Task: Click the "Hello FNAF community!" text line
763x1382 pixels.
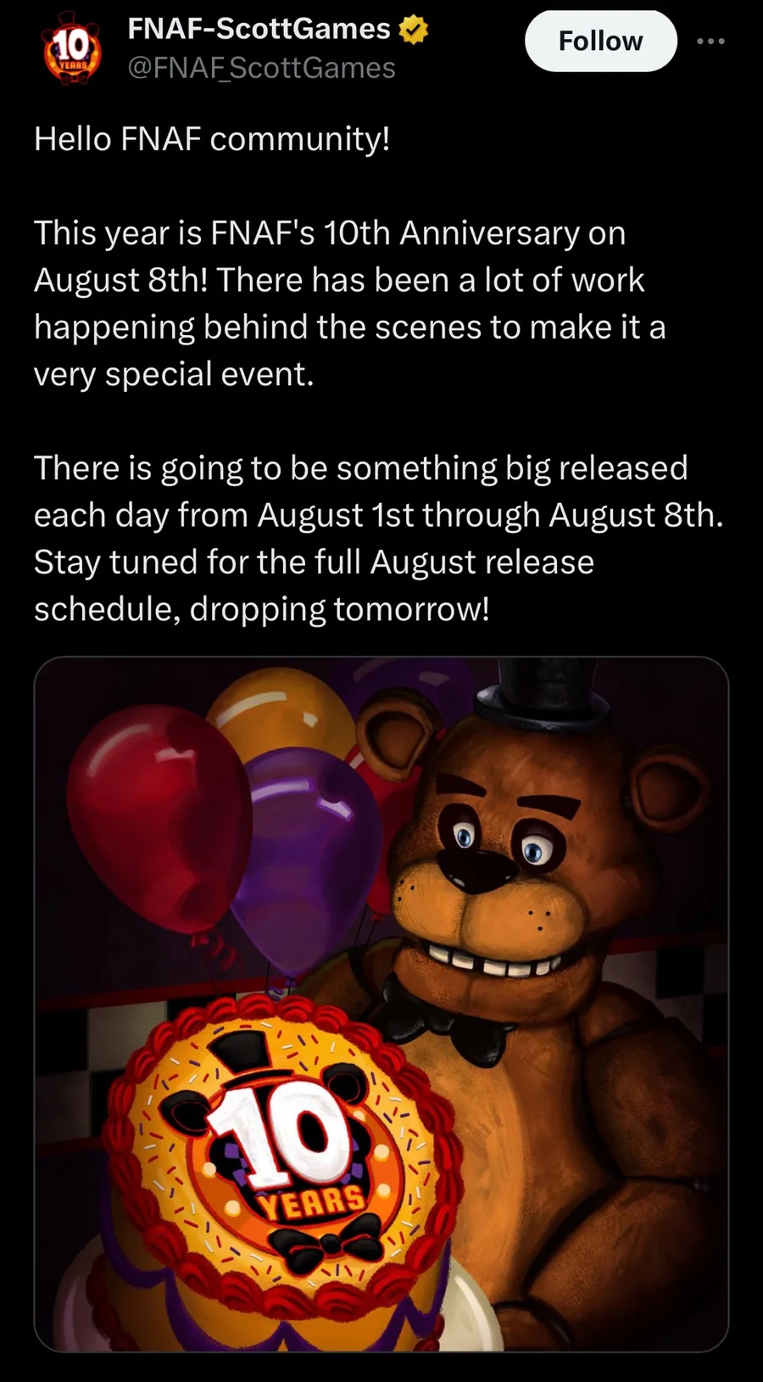Action: pyautogui.click(x=212, y=139)
